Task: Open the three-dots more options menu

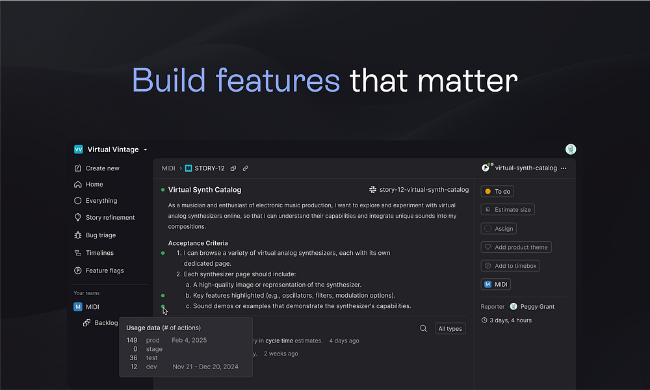Action: click(x=564, y=168)
